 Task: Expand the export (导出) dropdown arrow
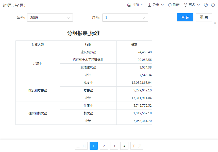[x=162, y=5]
